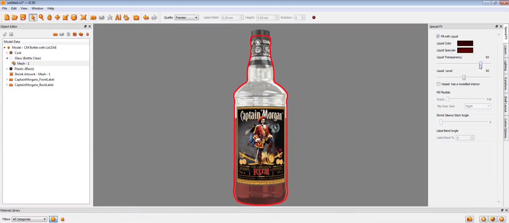The height and width of the screenshot is (223, 509).
Task: Expand the CaptainMorgans_BackLabel node
Action: coord(7,85)
